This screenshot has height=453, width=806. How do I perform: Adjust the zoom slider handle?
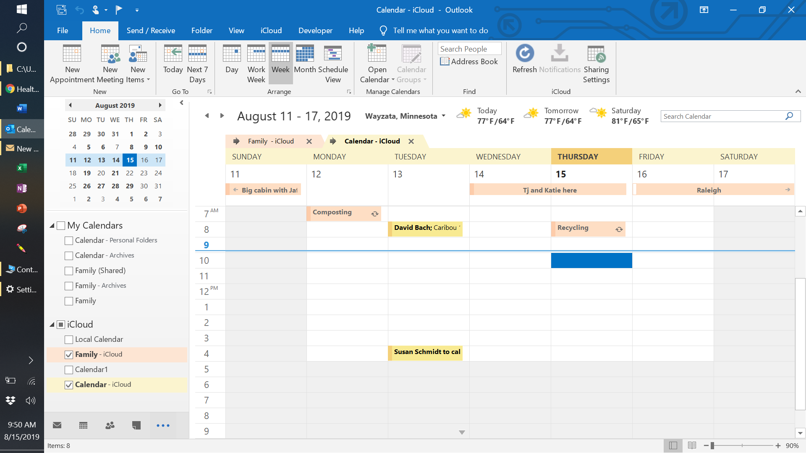point(712,445)
